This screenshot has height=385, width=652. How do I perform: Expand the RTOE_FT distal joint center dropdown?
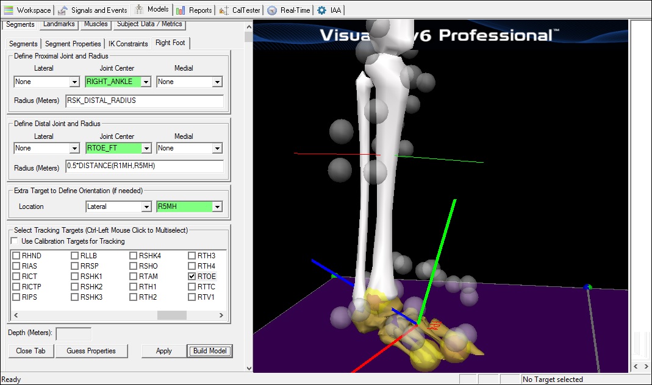146,148
